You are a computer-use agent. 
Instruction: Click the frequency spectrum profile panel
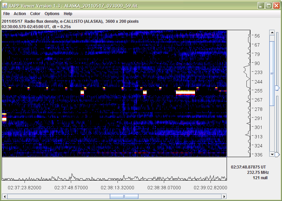click(239, 93)
